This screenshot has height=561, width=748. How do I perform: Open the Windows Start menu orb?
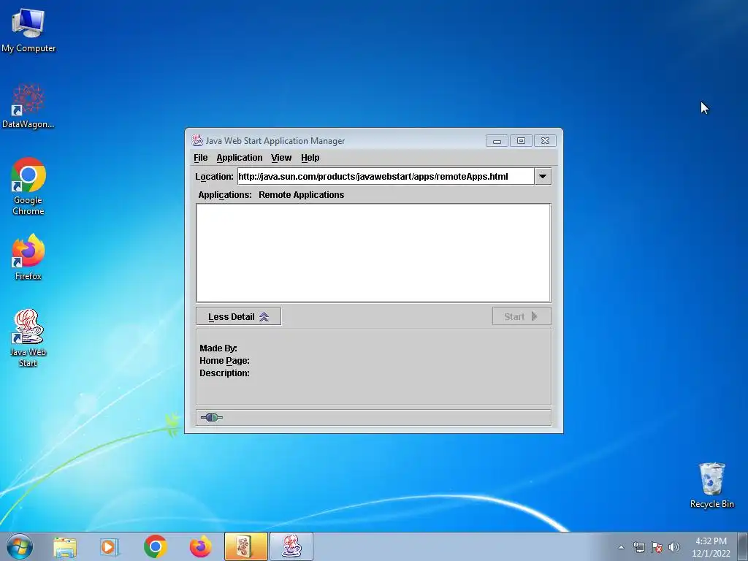(x=20, y=546)
